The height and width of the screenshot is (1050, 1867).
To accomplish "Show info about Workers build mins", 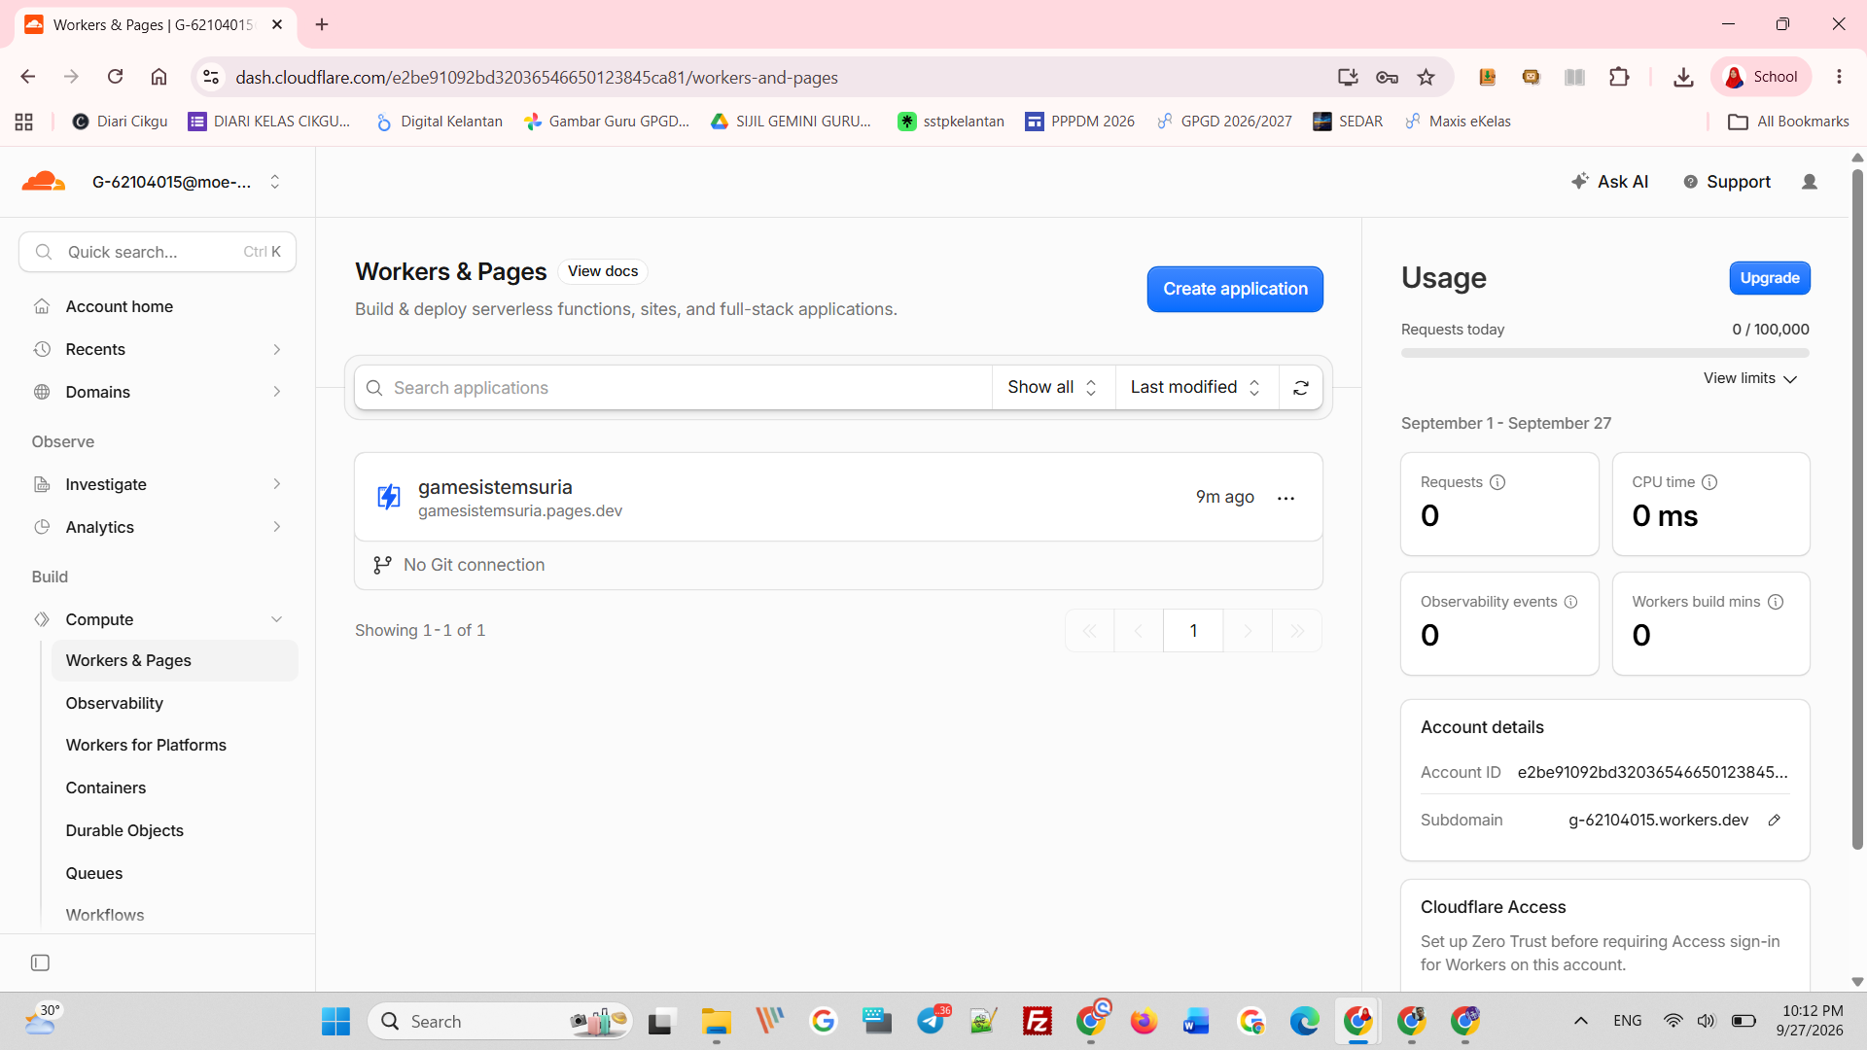I will pos(1776,602).
